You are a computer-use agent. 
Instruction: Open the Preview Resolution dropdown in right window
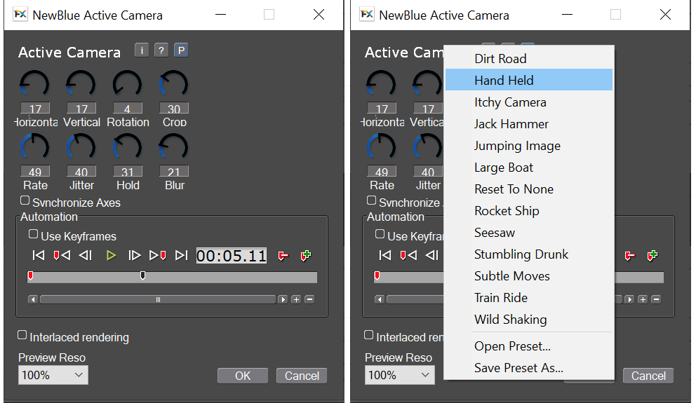coord(399,375)
